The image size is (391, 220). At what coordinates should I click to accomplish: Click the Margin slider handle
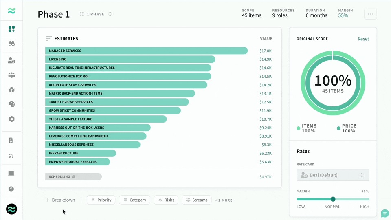[x=333, y=199]
